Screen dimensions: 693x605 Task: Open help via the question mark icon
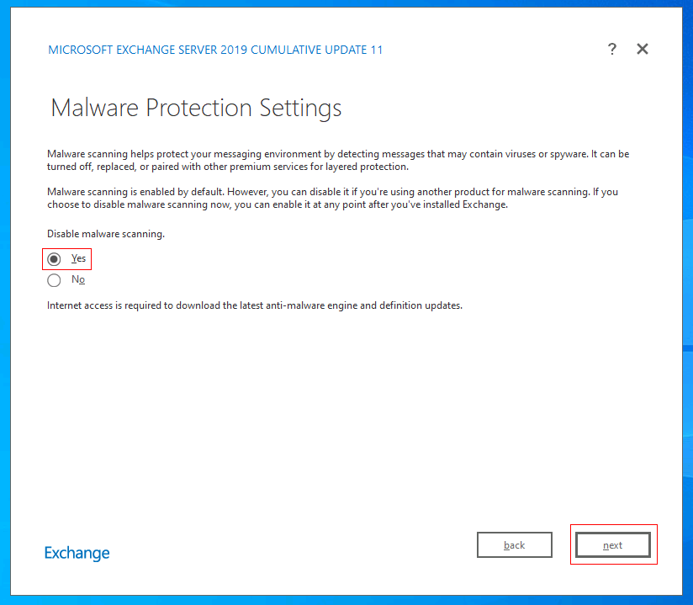point(611,49)
